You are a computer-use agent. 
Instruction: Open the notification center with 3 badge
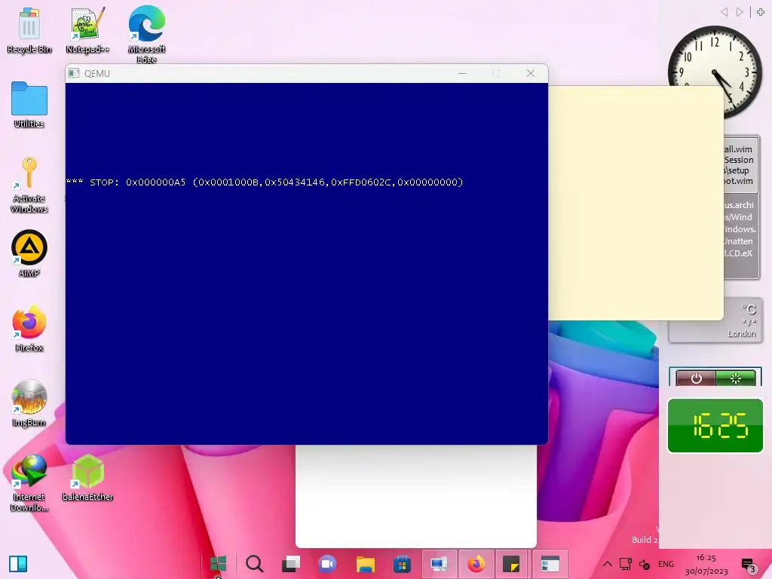click(749, 565)
